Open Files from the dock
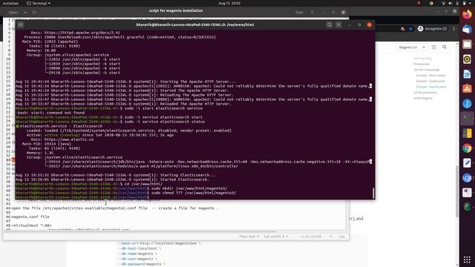Viewport: 475px width, 267px height. tap(467, 44)
